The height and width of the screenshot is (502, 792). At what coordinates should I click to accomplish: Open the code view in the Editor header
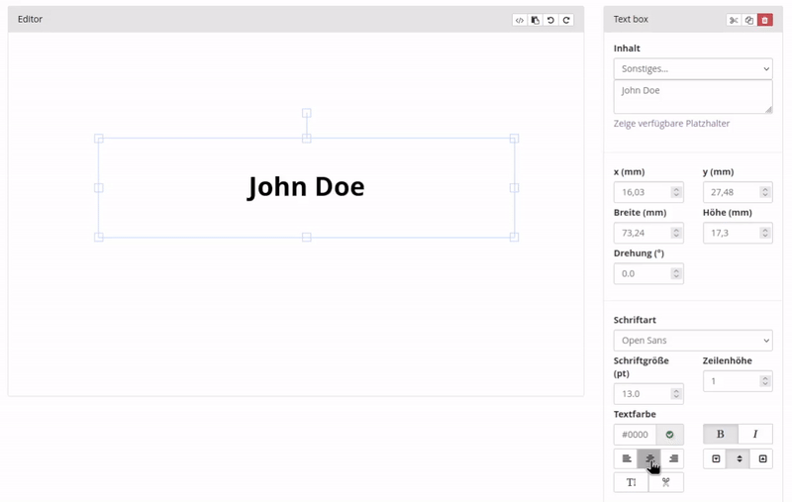pyautogui.click(x=520, y=20)
